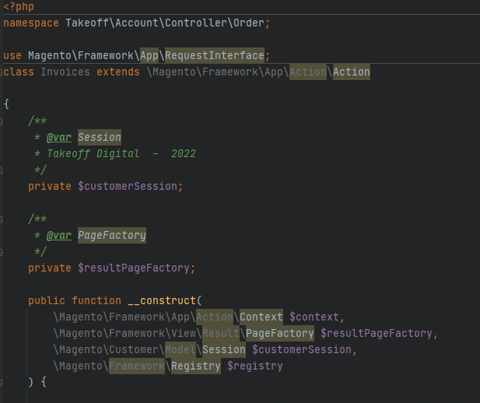Screen dimensions: 480x403
Task: Place cursor on $customerSession private property
Action: pos(128,186)
